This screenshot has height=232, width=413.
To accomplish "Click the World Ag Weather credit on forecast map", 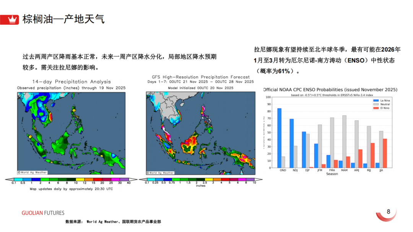I will click(x=160, y=173).
